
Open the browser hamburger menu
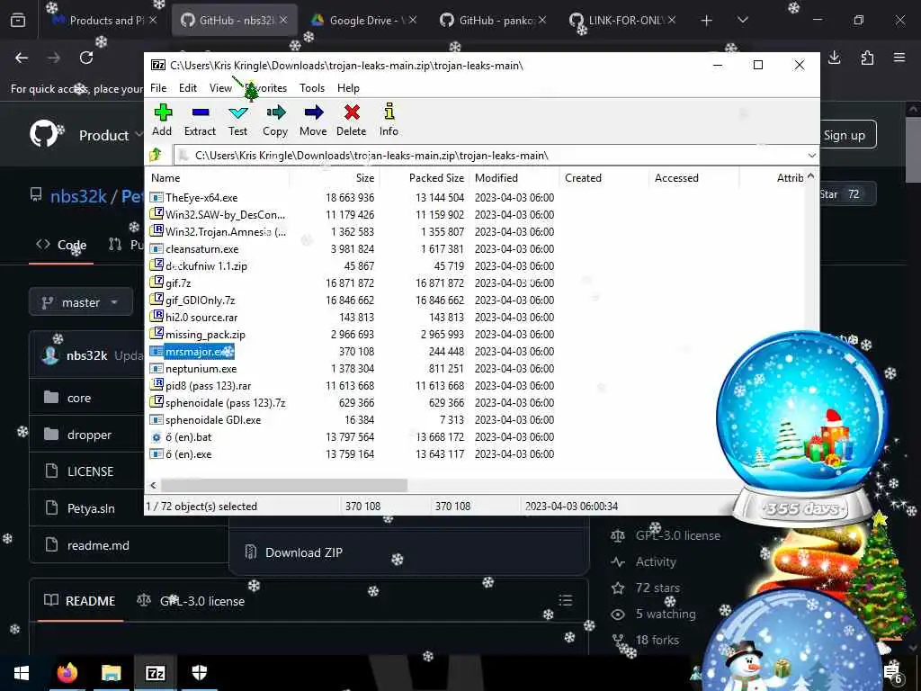click(899, 58)
